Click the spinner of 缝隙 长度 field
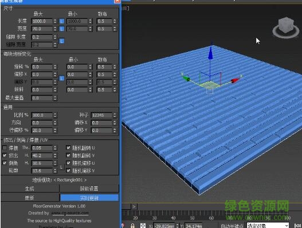Screen dimensions: 302x228 tap(55, 37)
